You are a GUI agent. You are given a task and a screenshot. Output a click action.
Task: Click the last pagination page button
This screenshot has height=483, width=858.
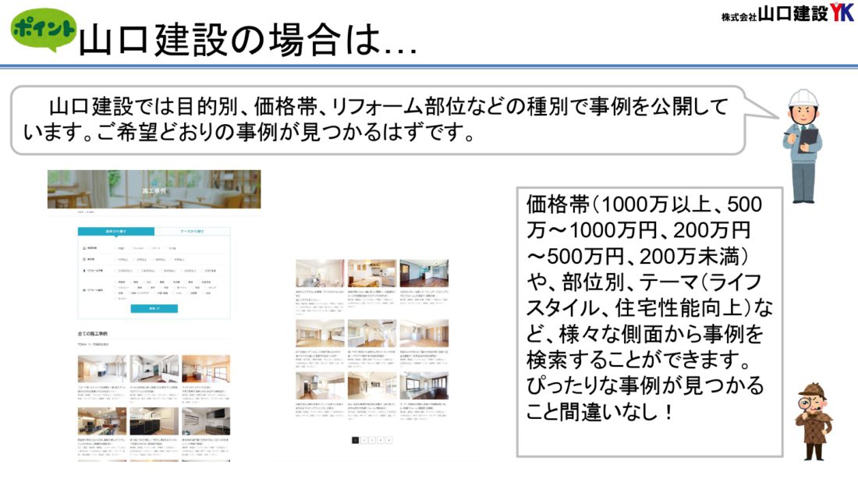tap(389, 440)
